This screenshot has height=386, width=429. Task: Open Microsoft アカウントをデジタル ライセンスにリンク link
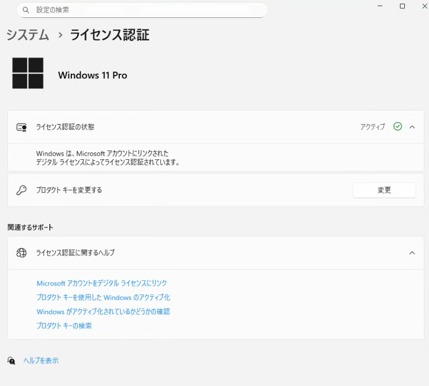click(101, 283)
